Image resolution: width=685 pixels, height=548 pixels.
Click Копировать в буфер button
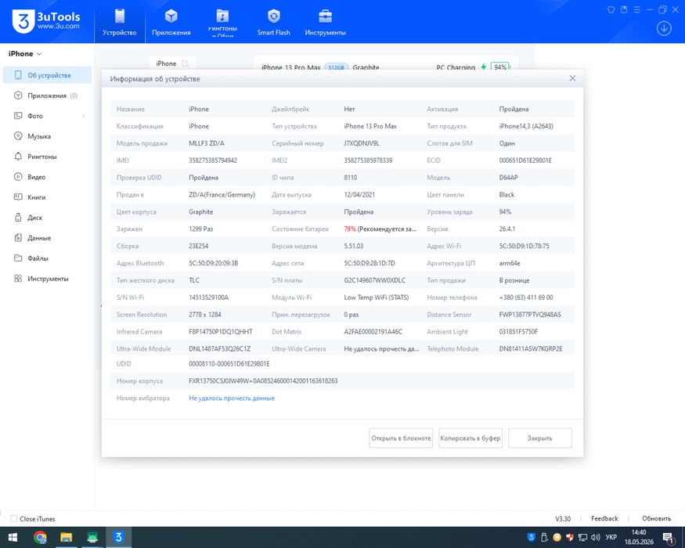click(x=470, y=438)
